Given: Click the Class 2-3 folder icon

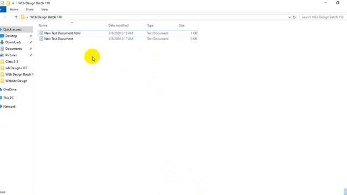Looking at the screenshot, I should (2, 61).
